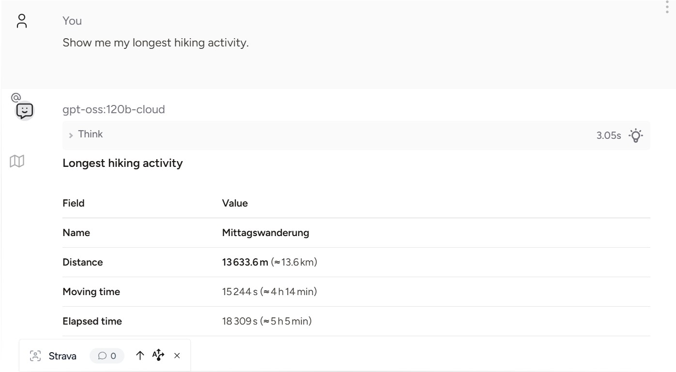Screen dimensions: 676x372
Task: Click the user profile avatar icon
Action: click(x=22, y=21)
